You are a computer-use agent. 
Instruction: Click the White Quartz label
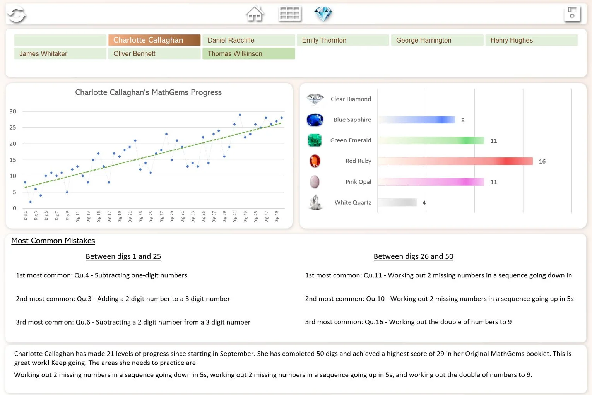pos(353,202)
